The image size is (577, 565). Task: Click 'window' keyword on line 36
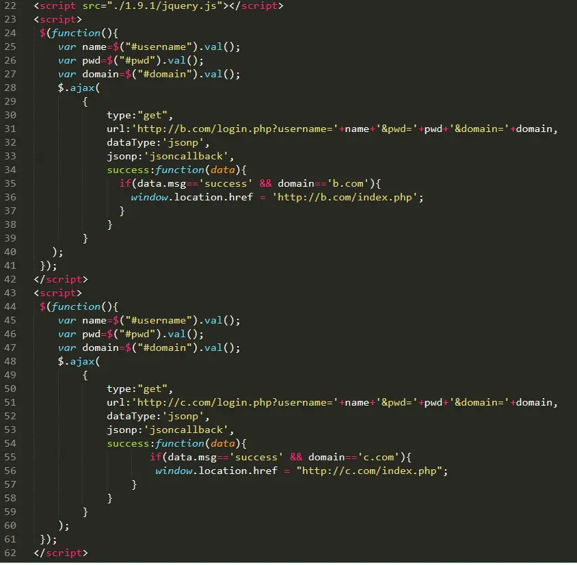(x=150, y=198)
